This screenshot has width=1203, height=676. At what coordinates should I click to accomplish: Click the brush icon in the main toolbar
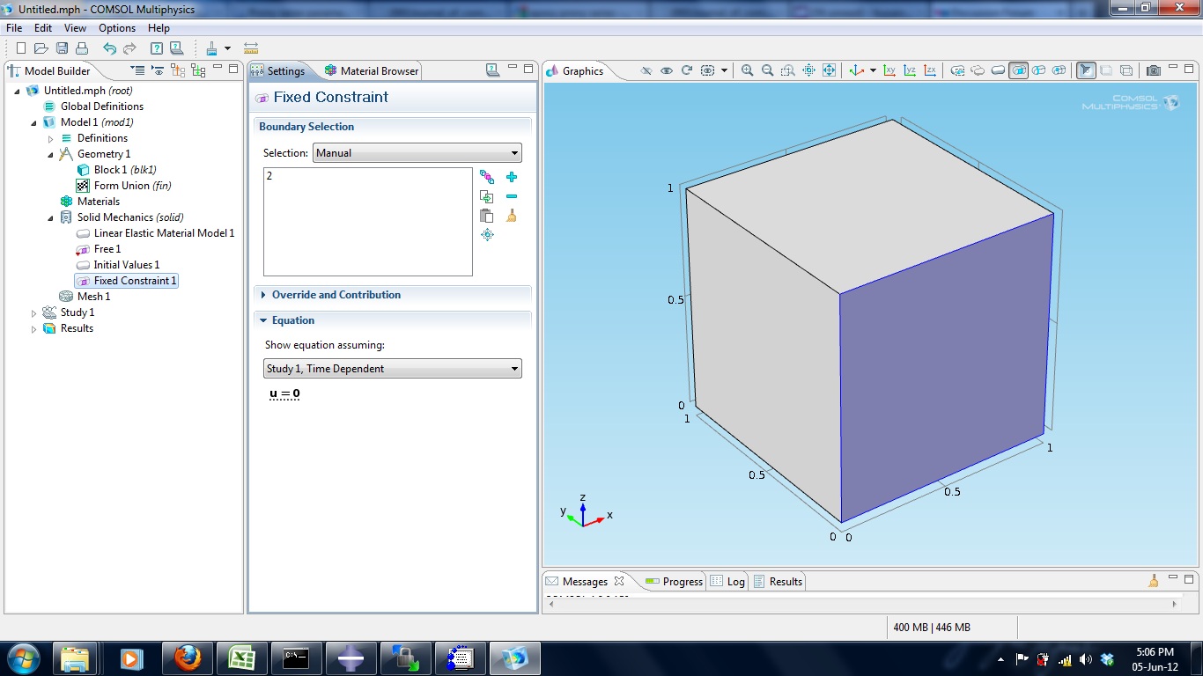point(211,48)
